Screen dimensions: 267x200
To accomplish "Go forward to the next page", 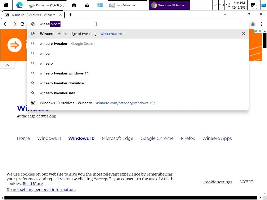I will 14,24.
